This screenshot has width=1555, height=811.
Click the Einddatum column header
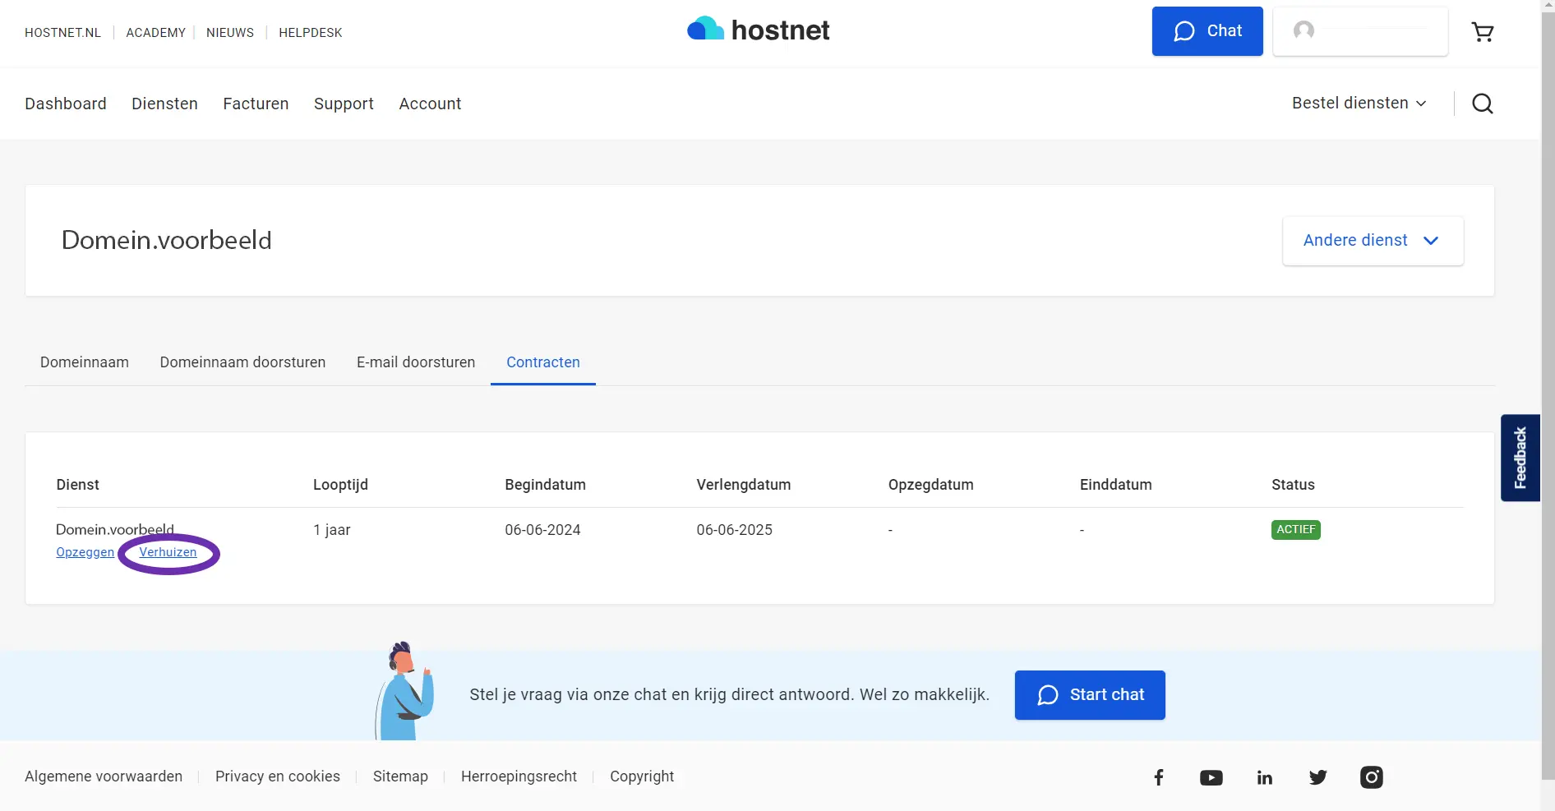click(1116, 485)
